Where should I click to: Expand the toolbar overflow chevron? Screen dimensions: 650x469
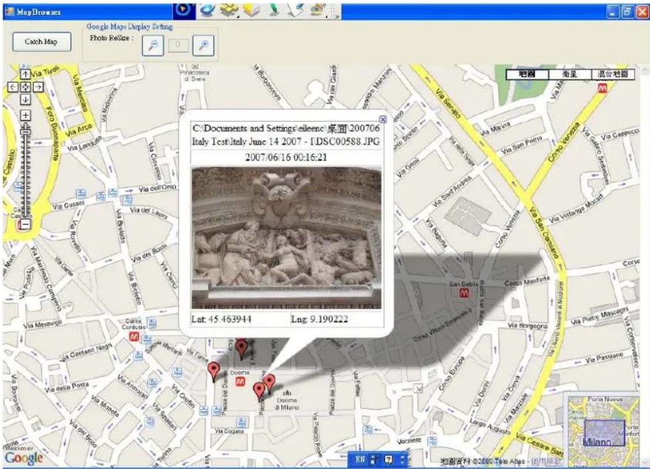(337, 17)
